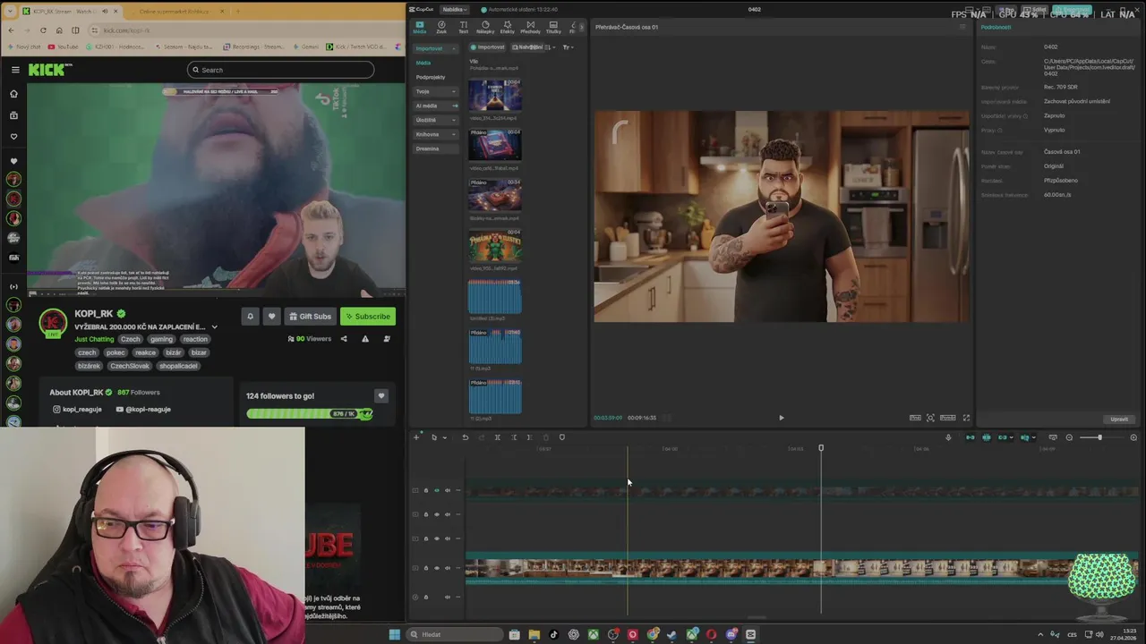1146x644 pixels.
Task: Expand the Úložiště sidebar section
Action: click(x=436, y=120)
